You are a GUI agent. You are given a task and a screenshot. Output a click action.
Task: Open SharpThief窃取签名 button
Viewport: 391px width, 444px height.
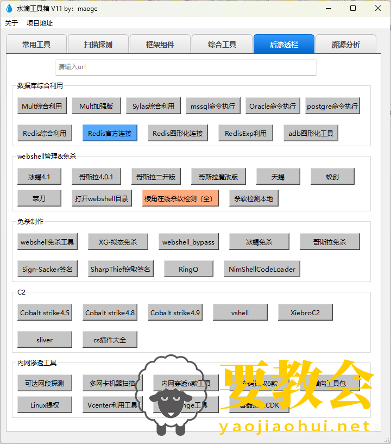click(x=121, y=269)
